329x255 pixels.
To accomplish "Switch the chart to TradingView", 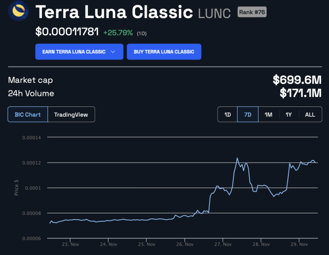I will pyautogui.click(x=71, y=114).
